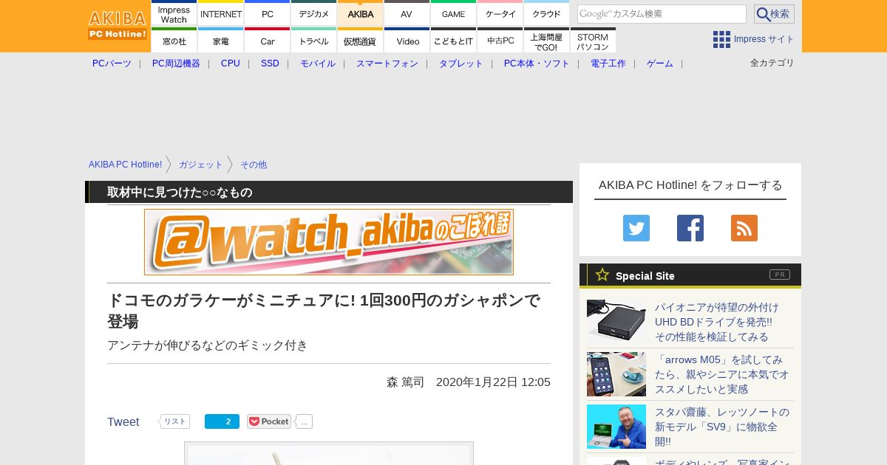Open the AKIBA PC Hotline! logo
Viewport: 887px width, 465px height.
[118, 26]
